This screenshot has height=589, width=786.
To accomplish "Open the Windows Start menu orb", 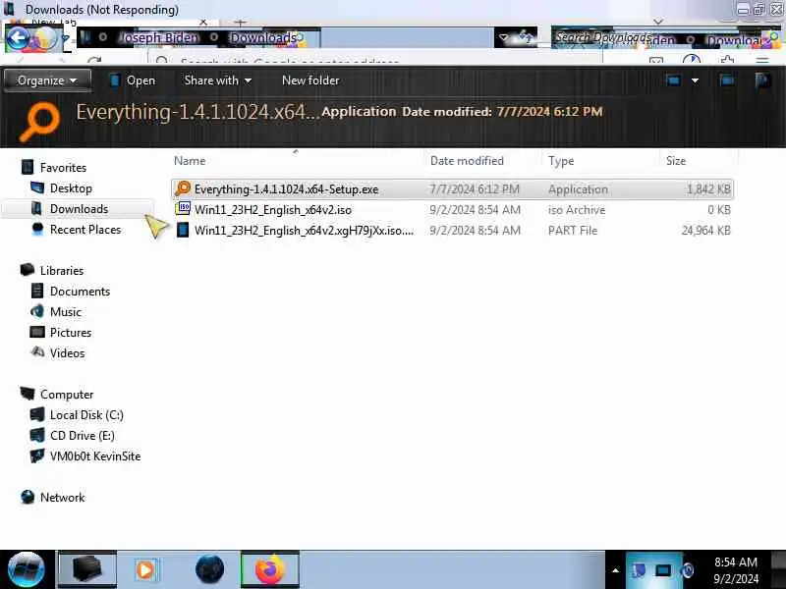I will coord(26,569).
